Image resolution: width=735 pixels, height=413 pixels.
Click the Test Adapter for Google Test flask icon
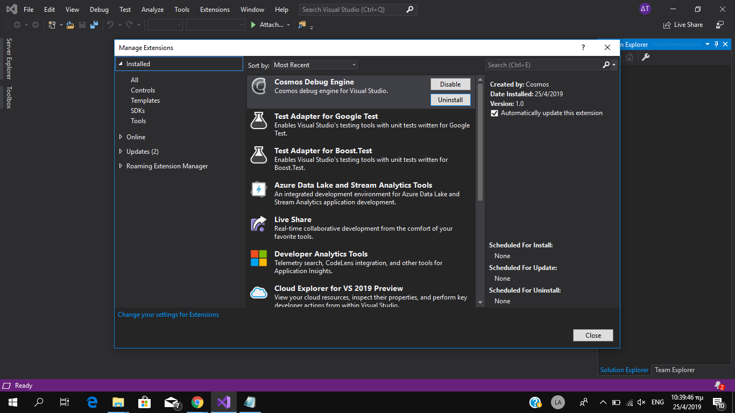coord(259,120)
